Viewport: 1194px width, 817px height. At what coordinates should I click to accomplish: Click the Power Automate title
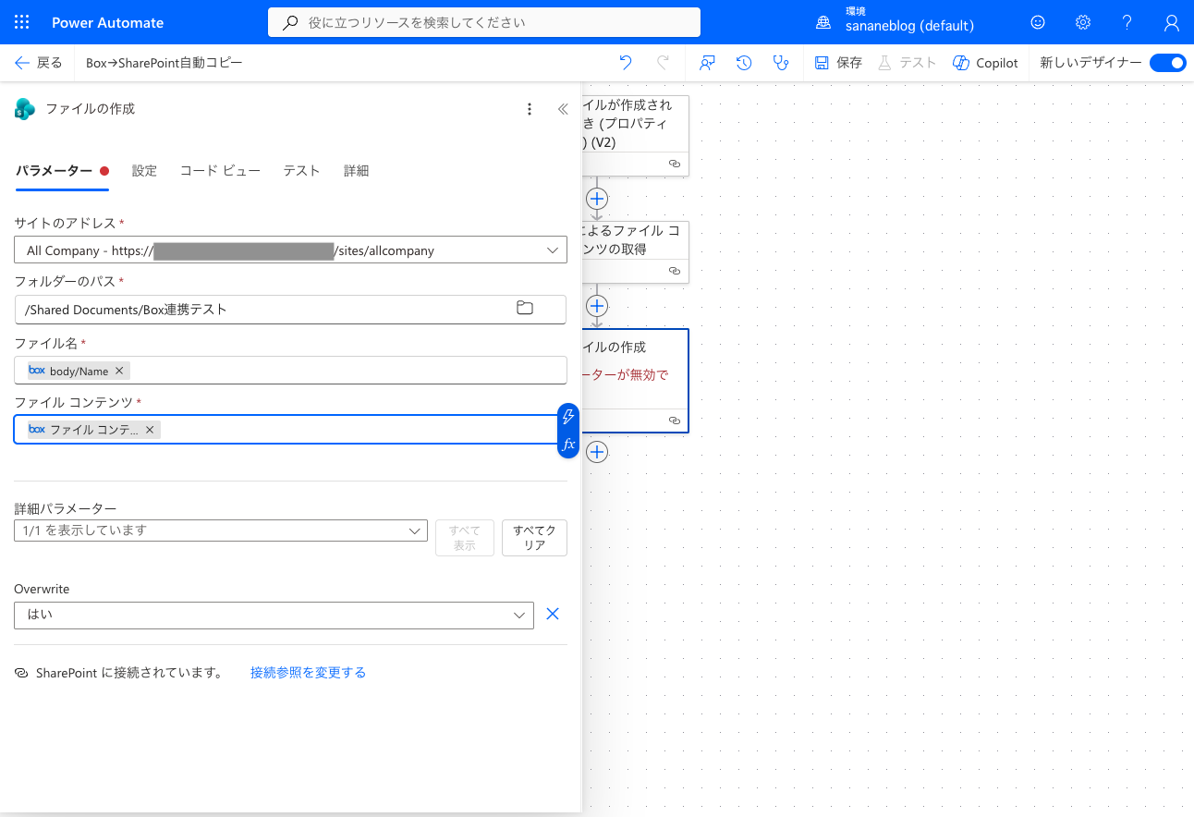tap(108, 22)
